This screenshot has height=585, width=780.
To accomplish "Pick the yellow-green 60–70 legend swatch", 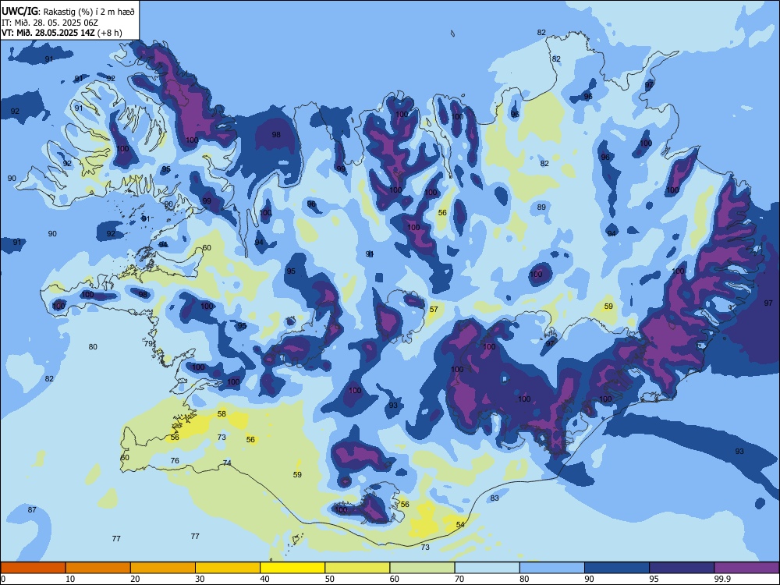I will coord(422,568).
